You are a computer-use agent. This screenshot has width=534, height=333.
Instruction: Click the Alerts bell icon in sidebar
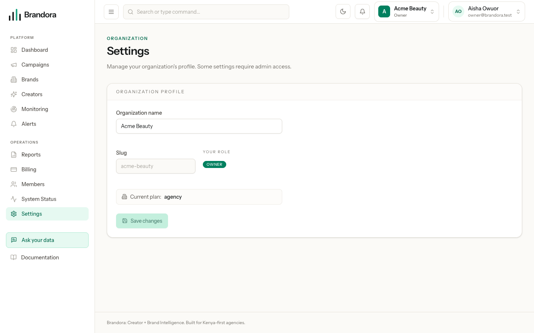point(14,124)
